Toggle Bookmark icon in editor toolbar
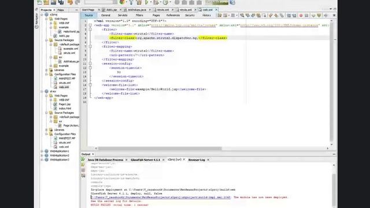Viewport: 370px width, 208px height. pos(282,16)
